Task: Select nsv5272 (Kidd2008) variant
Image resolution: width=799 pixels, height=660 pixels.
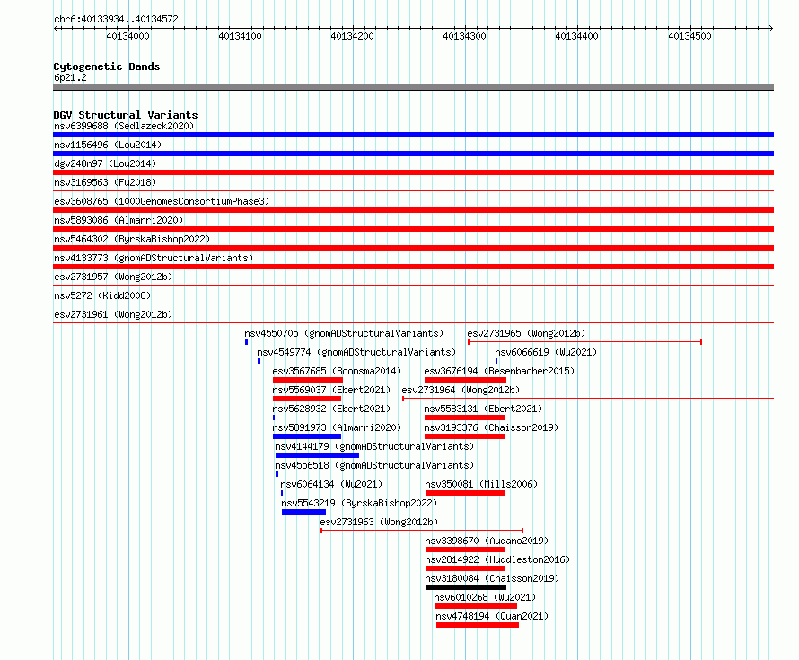Action: (102, 295)
